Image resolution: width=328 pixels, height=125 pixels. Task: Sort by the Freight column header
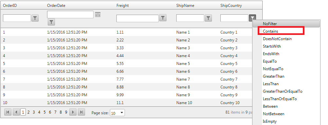pyautogui.click(x=123, y=6)
